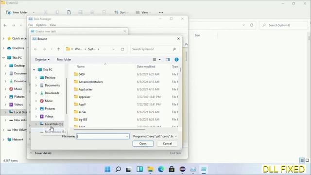Collapse This PC in File Explorer sidebar
Image resolution: width=311 pixels, height=175 pixels.
(3, 58)
